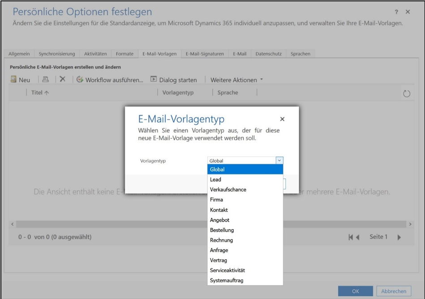This screenshot has width=425, height=299.
Task: Select Systemauftrag template type
Action: [245, 280]
